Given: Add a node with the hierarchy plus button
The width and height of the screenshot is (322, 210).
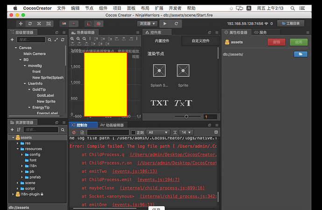Looking at the screenshot, I should pos(12,40).
